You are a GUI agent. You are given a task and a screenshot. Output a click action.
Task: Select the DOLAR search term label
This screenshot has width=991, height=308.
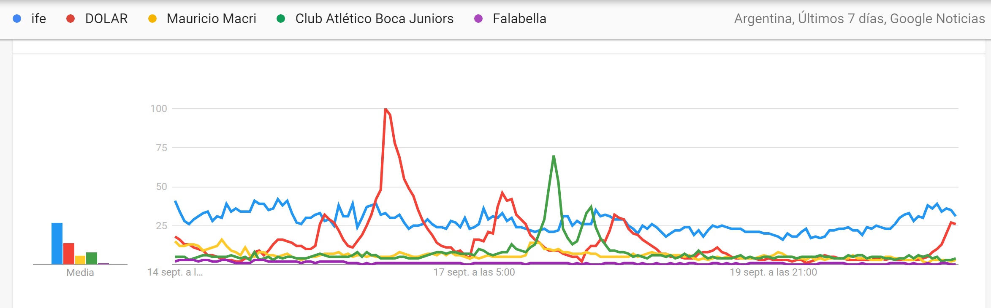click(x=106, y=19)
